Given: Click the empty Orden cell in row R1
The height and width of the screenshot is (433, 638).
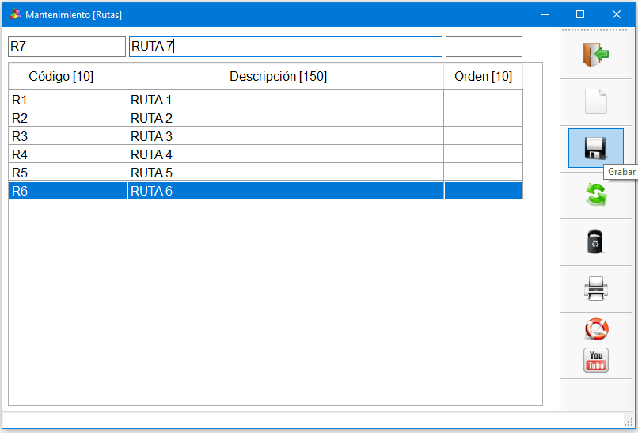Looking at the screenshot, I should (484, 99).
